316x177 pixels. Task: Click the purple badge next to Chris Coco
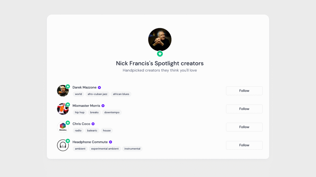click(93, 124)
